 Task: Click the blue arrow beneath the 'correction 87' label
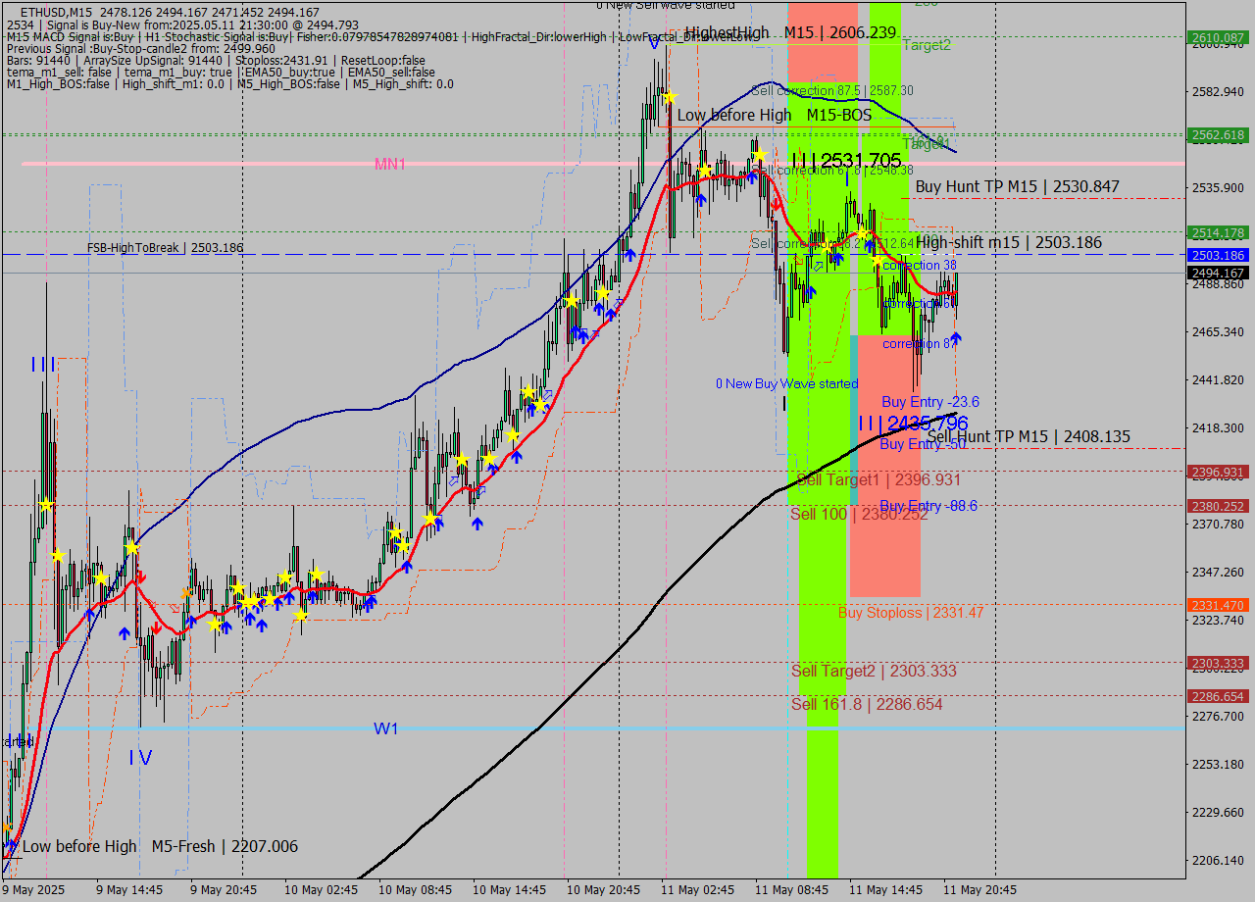(956, 340)
